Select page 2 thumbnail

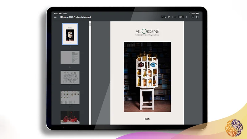(70, 57)
